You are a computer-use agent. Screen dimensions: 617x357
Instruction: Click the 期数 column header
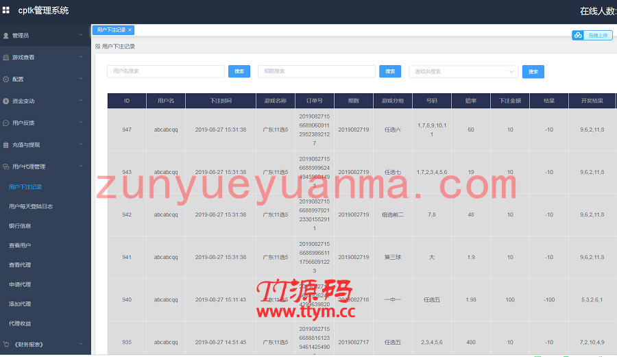tap(353, 101)
